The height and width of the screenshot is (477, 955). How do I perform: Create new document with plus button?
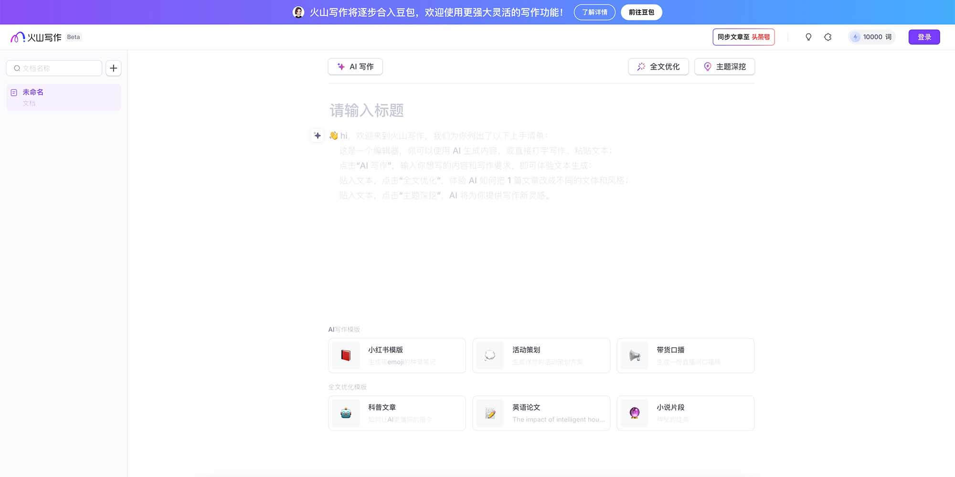[x=113, y=68]
